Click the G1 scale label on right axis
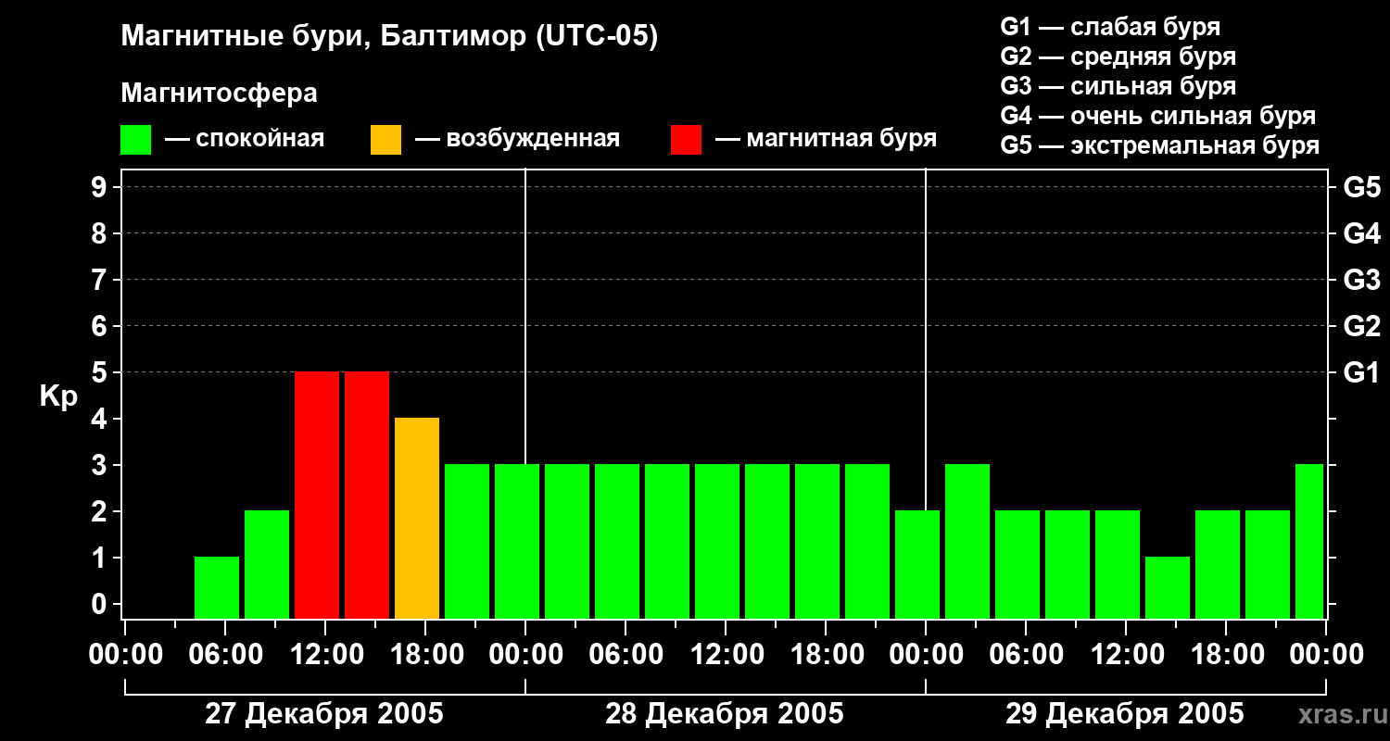The width and height of the screenshot is (1390, 741). [1361, 372]
